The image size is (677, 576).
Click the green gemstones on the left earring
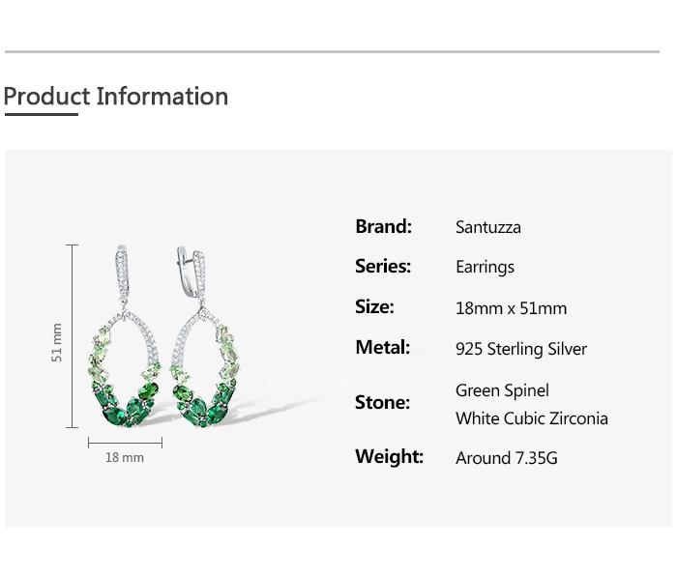click(124, 402)
